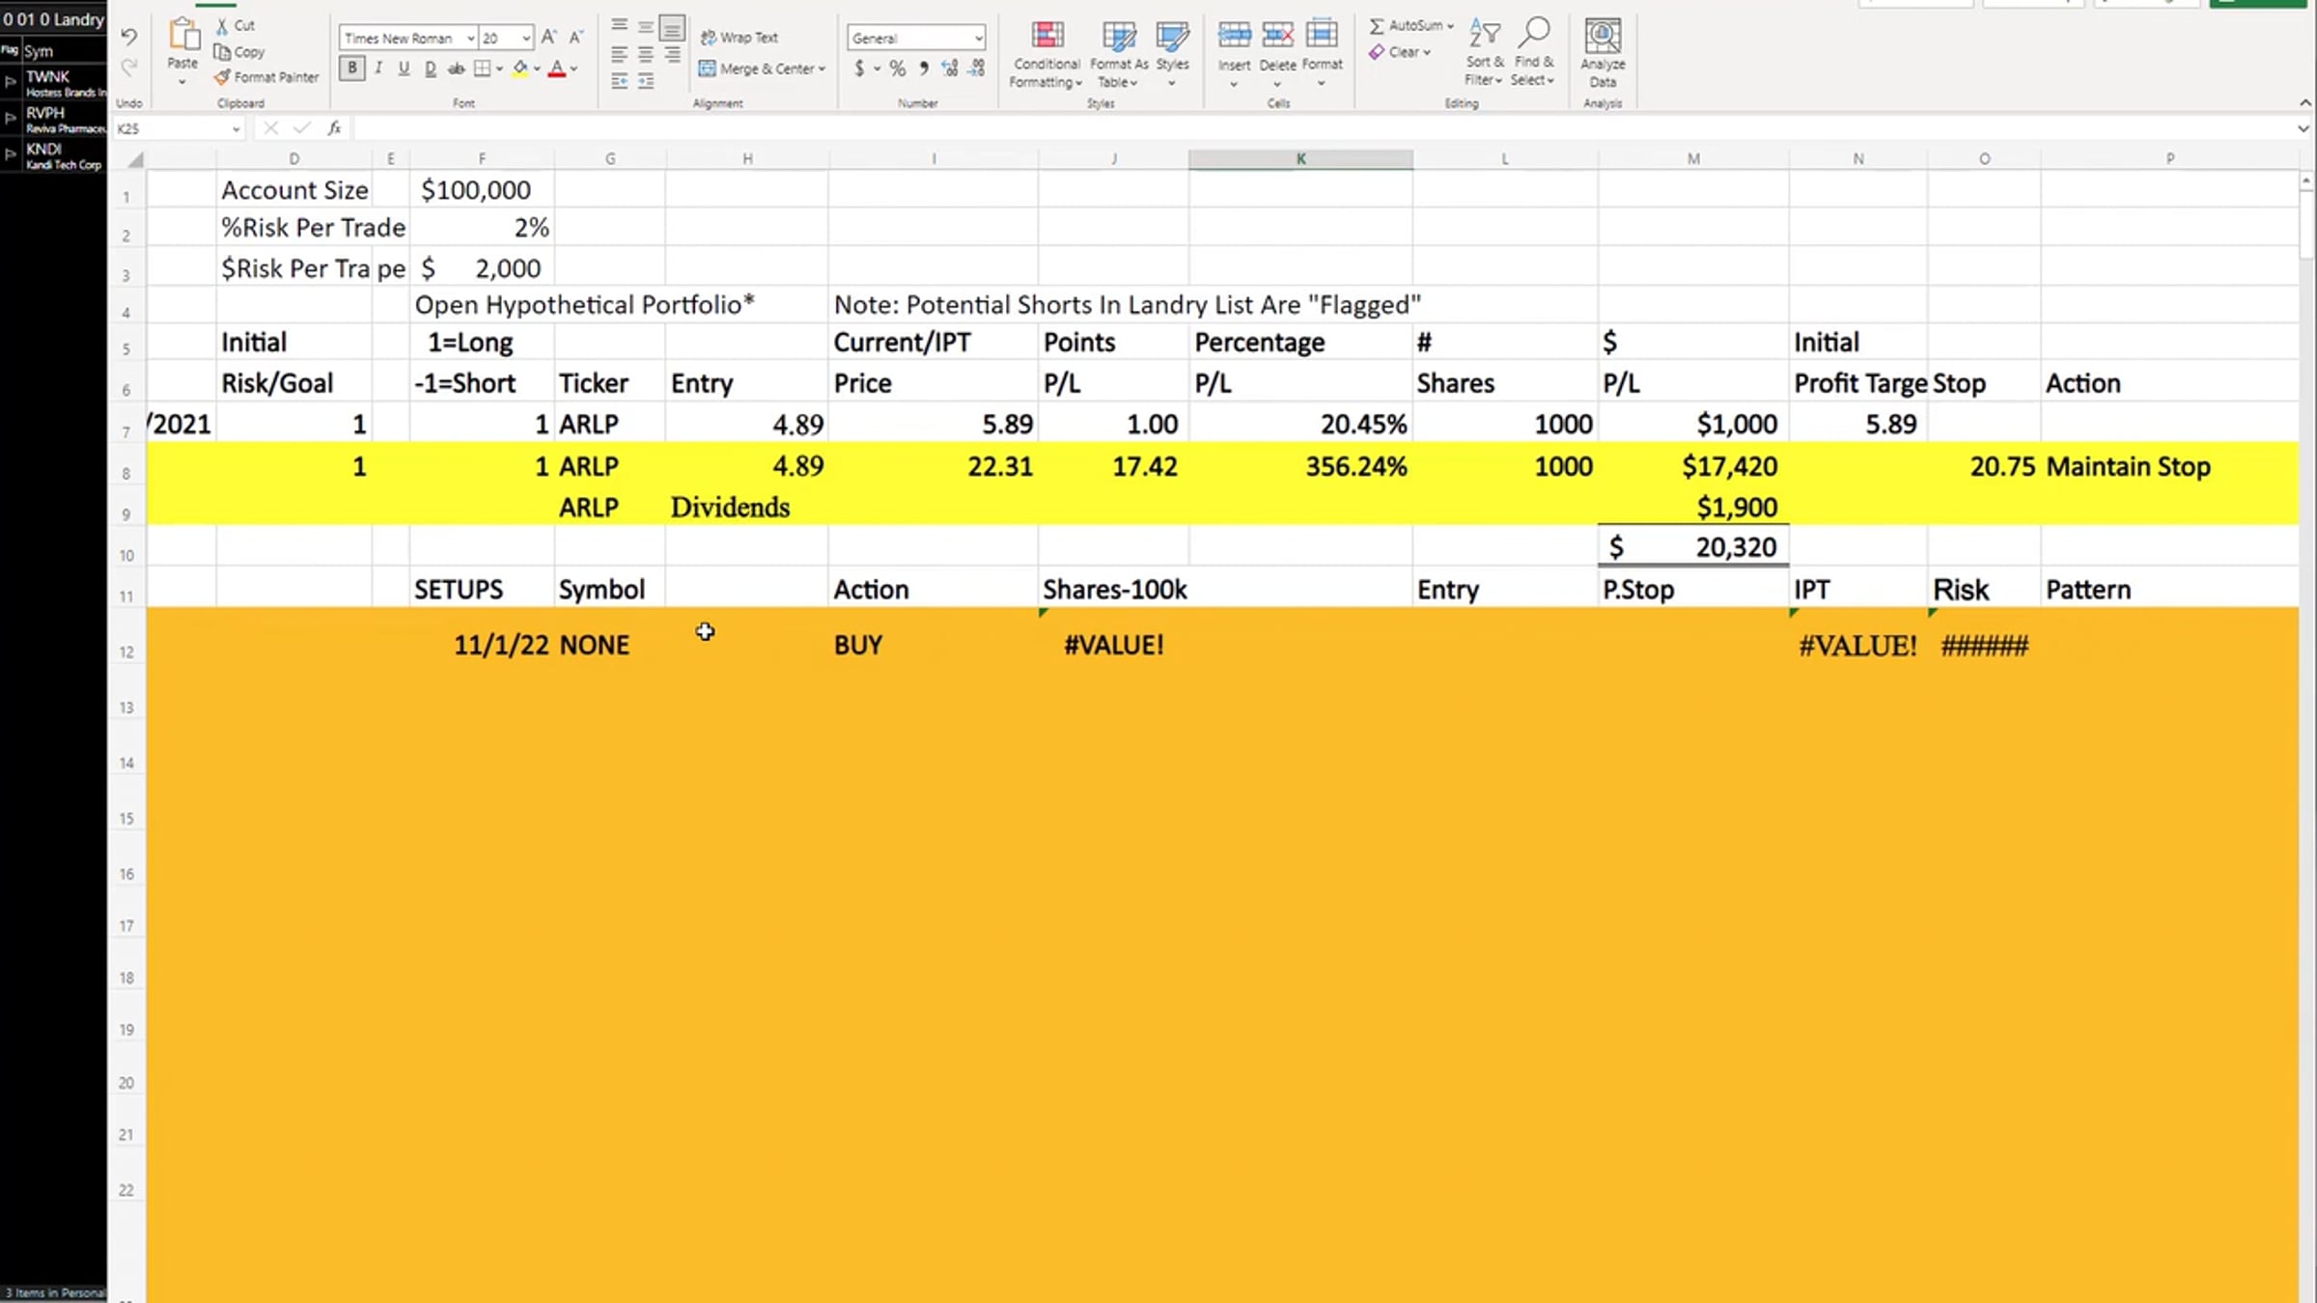This screenshot has width=2317, height=1303.
Task: Middle-align the cell contents
Action: click(646, 26)
